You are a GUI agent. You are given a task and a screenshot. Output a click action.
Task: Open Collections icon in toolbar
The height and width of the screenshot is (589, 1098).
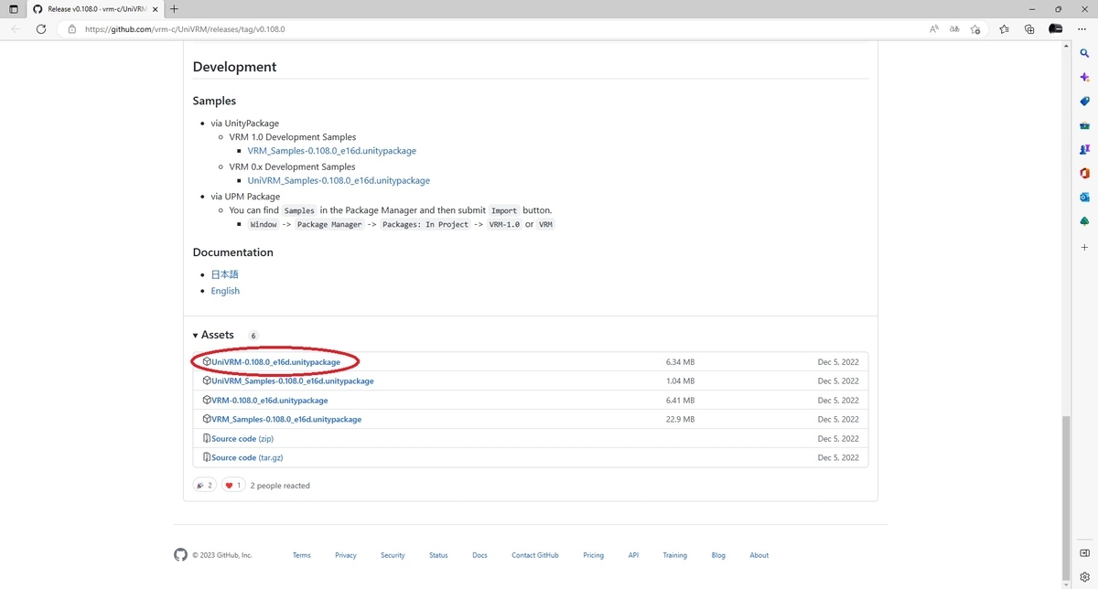(x=1029, y=29)
